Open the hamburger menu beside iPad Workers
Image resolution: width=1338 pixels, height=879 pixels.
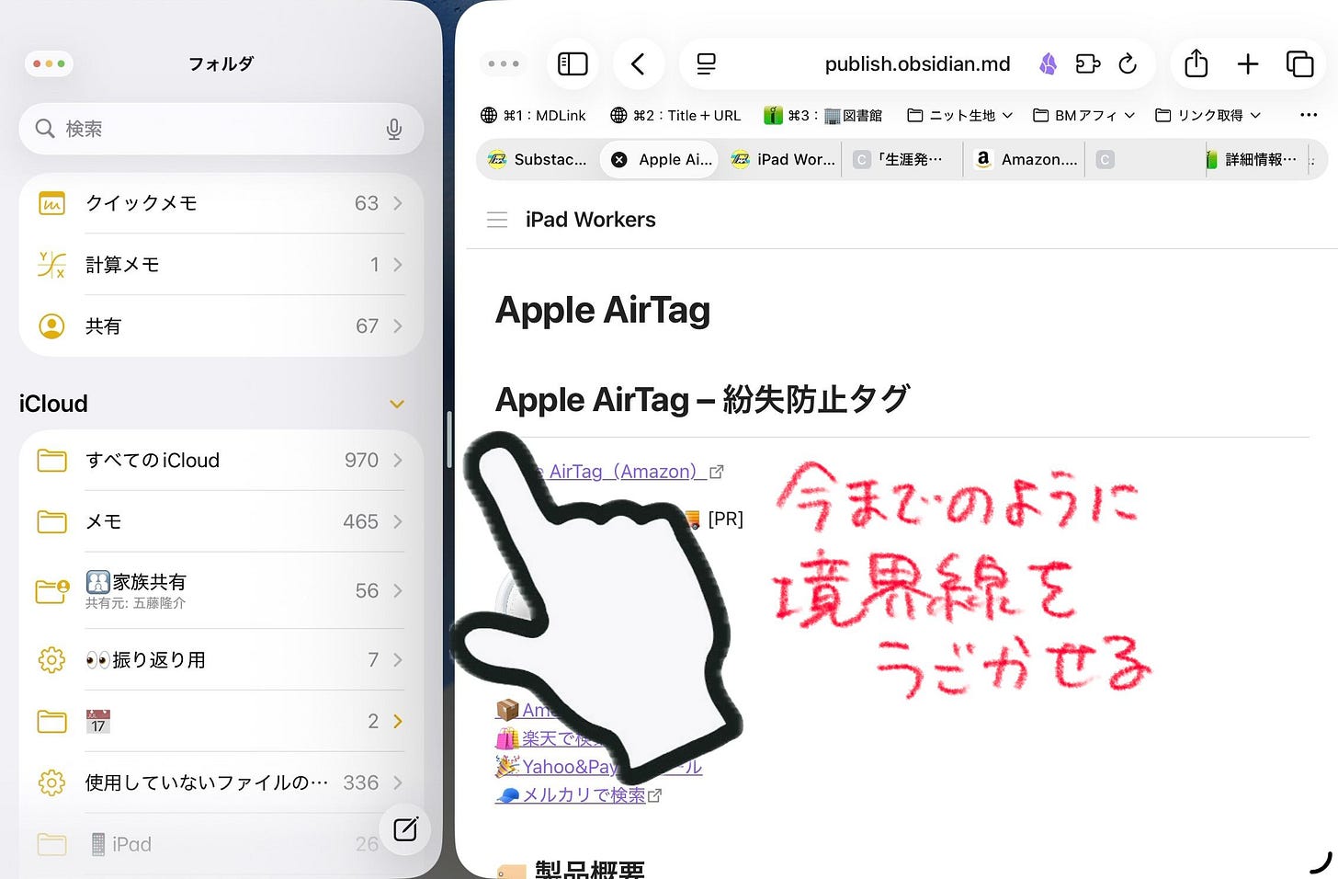click(497, 220)
